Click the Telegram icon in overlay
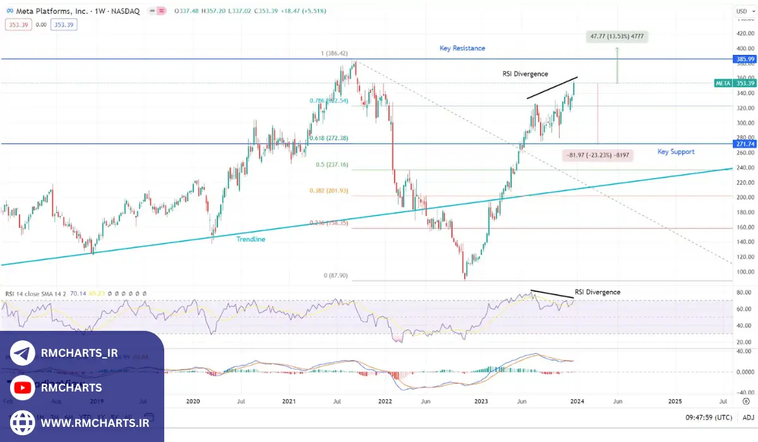The width and height of the screenshot is (758, 442). 23,353
